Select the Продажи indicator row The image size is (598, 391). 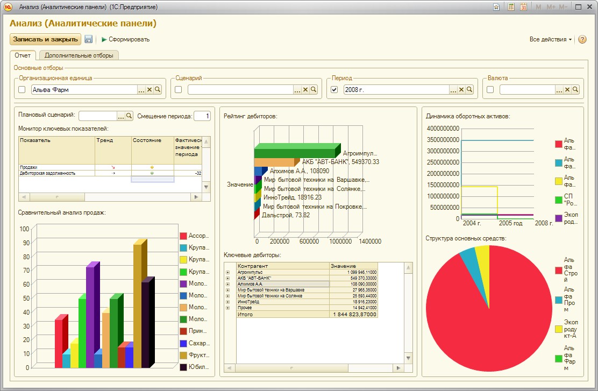click(110, 167)
